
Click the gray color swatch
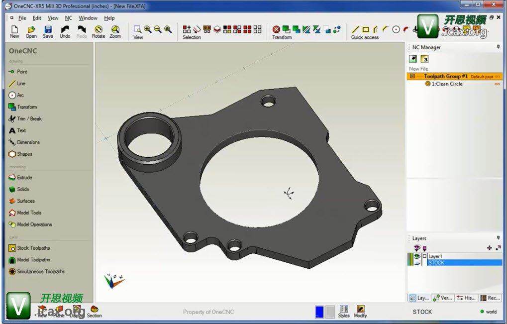click(330, 312)
